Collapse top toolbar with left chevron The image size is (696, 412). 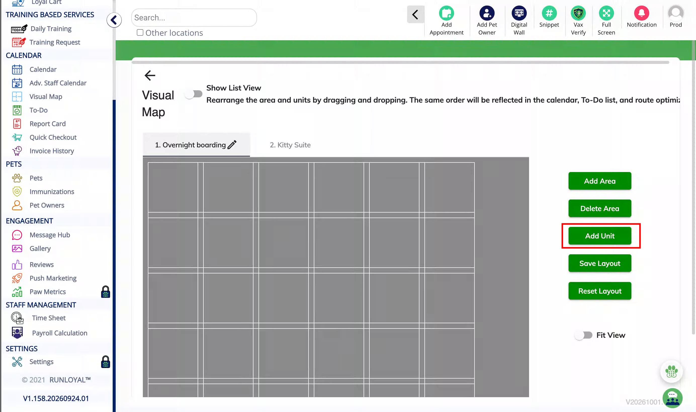point(415,14)
